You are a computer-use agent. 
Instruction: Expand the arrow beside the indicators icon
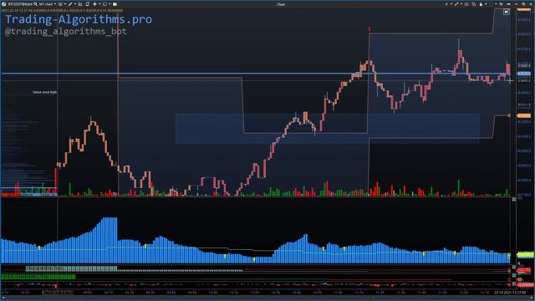click(x=65, y=4)
